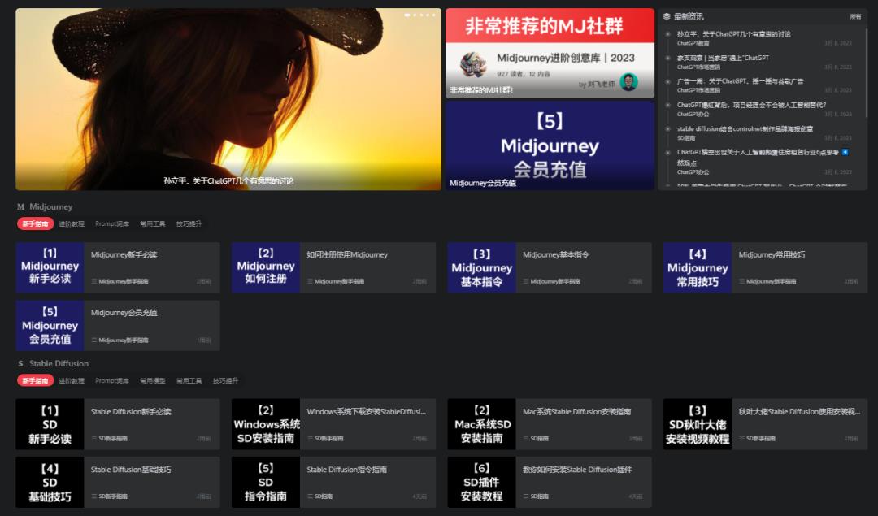Click the 'Stable Diffusion基础技巧' article title

pos(131,470)
